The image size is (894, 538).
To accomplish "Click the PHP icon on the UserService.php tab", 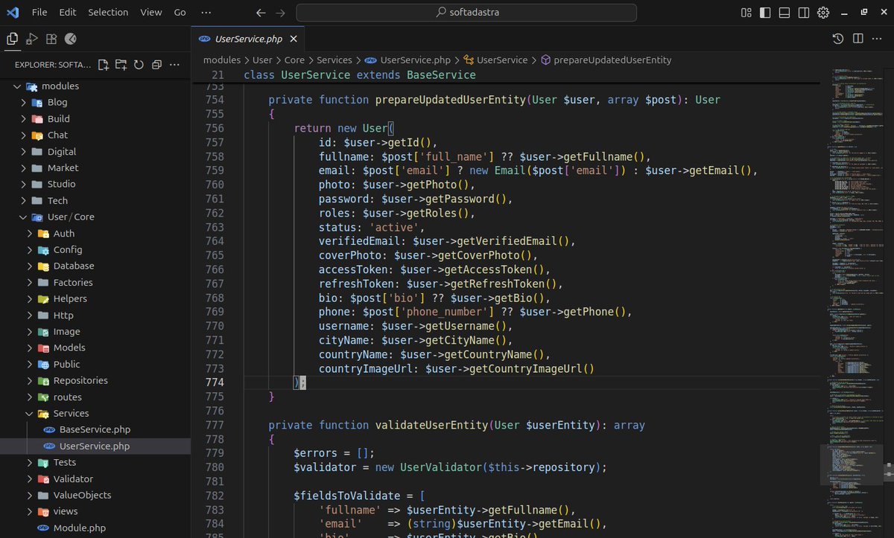I will click(x=204, y=39).
